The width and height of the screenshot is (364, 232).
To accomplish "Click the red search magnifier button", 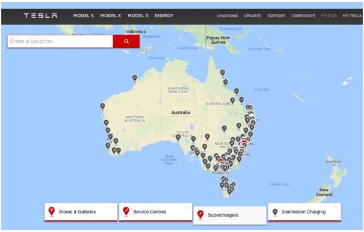I will (126, 41).
